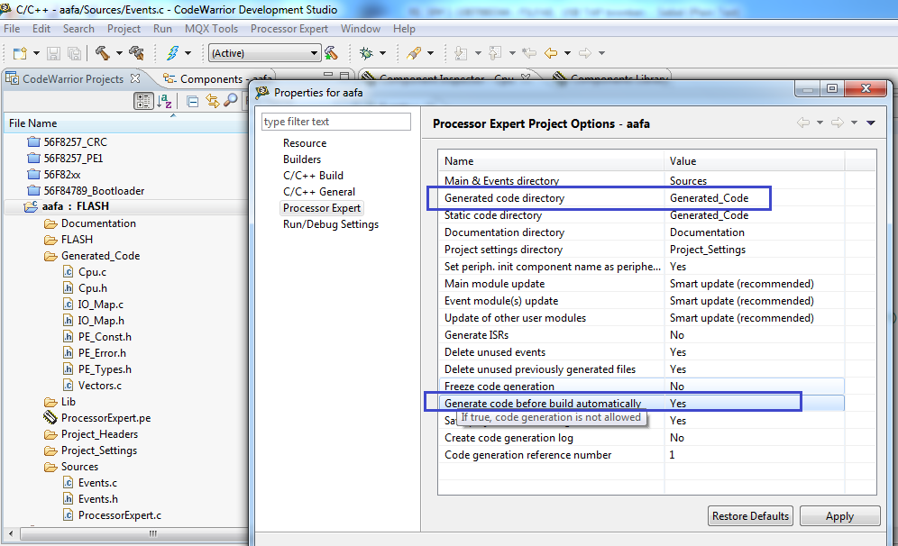Screen dimensions: 898x546
Task: Open the Edit menu
Action: click(41, 29)
